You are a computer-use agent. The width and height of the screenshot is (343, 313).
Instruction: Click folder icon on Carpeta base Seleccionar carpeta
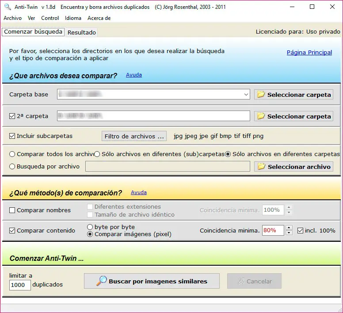point(261,94)
